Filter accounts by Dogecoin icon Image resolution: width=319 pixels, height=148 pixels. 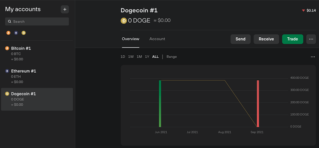tap(23, 33)
